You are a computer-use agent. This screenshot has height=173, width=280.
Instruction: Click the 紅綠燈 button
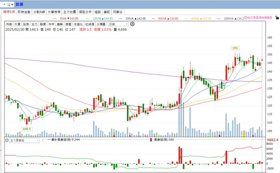(x=90, y=24)
